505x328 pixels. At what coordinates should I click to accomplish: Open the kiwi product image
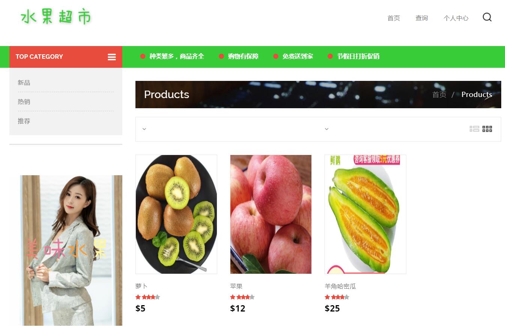point(176,214)
